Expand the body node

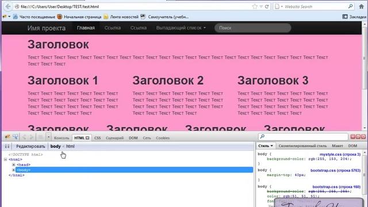(x=14, y=170)
